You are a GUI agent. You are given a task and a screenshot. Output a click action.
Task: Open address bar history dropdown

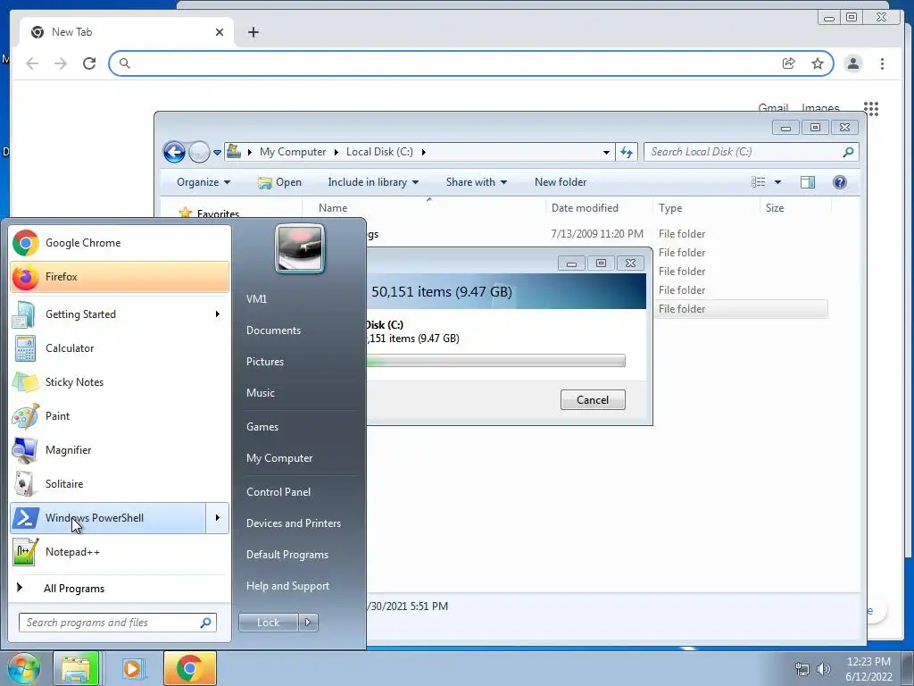click(x=606, y=152)
